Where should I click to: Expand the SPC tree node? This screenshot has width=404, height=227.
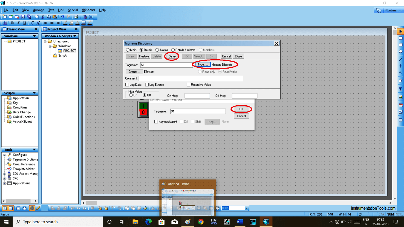click(x=4, y=179)
